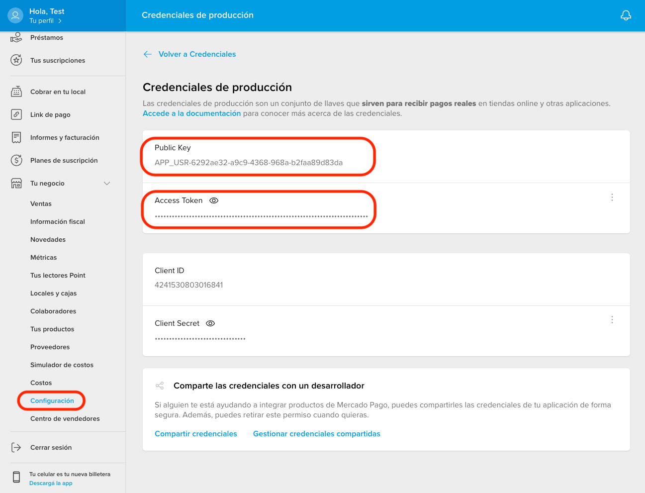Go back via Volver a Credenciales
Image resolution: width=645 pixels, height=493 pixels.
197,54
